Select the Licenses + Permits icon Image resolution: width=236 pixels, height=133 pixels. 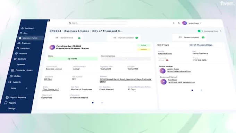tap(20, 38)
